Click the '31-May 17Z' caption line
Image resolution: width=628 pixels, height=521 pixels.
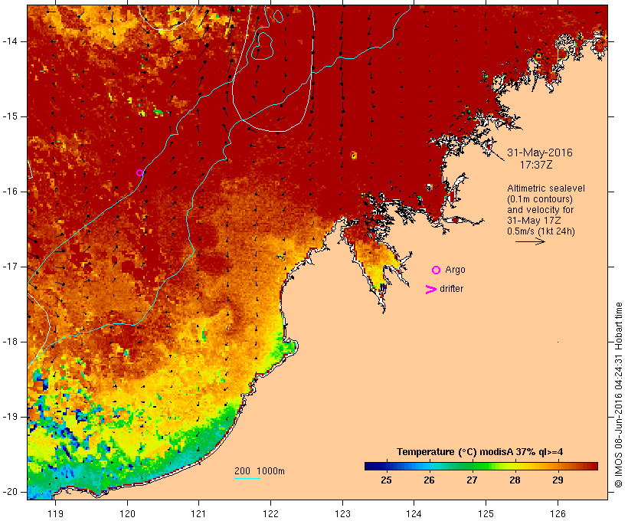(x=534, y=221)
